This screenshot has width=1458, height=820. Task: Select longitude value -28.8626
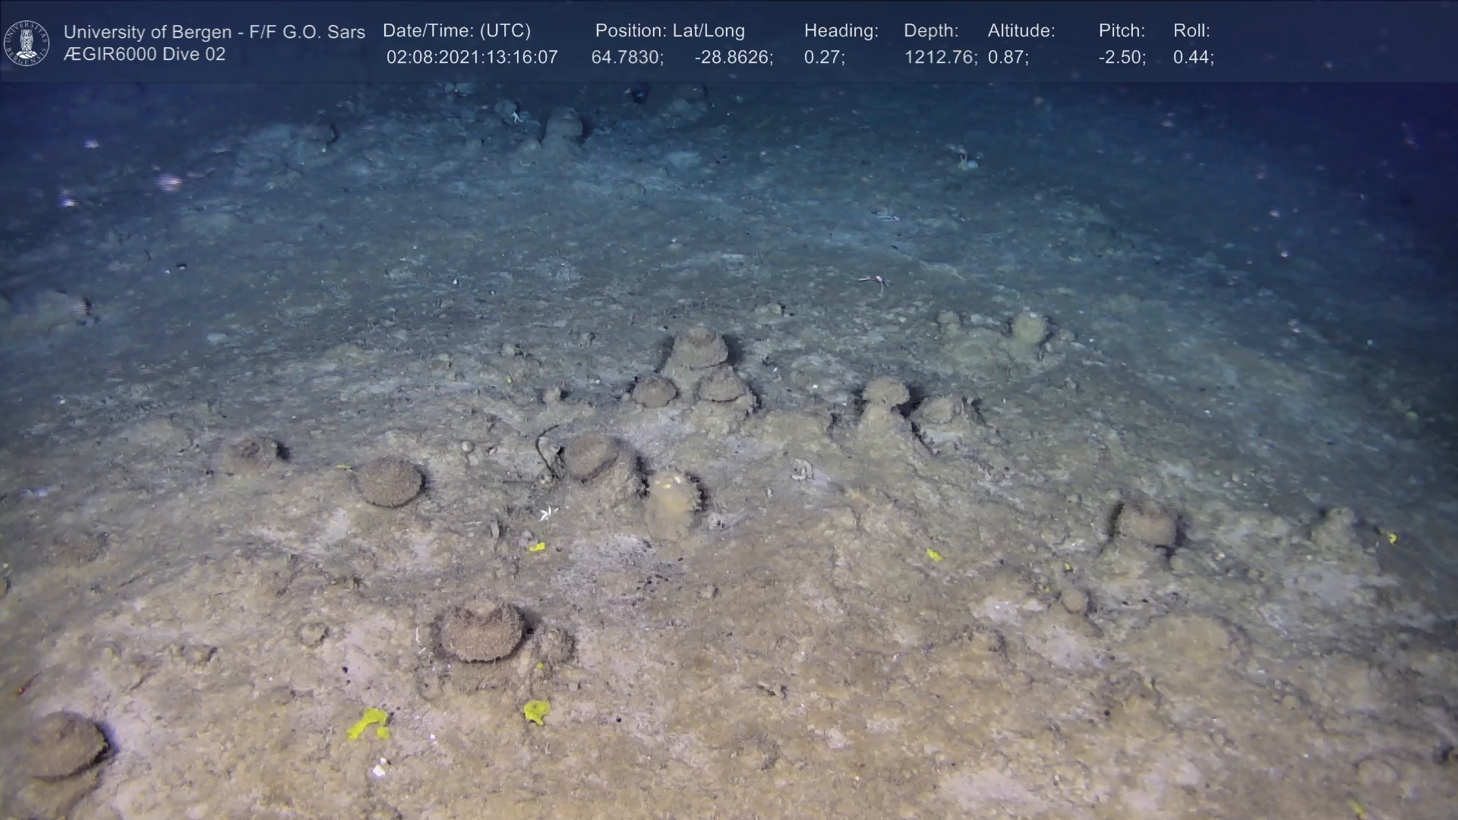(x=734, y=58)
